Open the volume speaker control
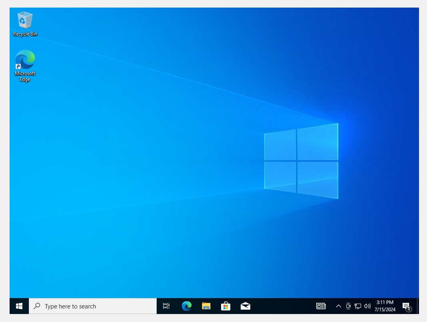The height and width of the screenshot is (322, 427). point(367,306)
